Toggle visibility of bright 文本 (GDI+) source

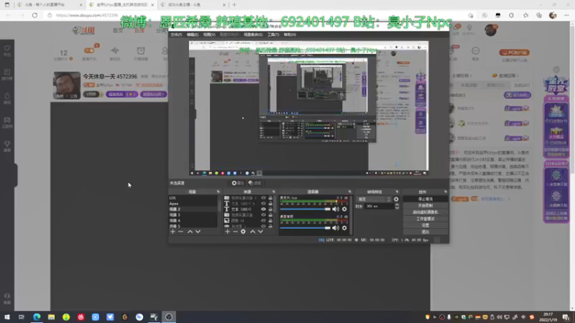click(263, 209)
